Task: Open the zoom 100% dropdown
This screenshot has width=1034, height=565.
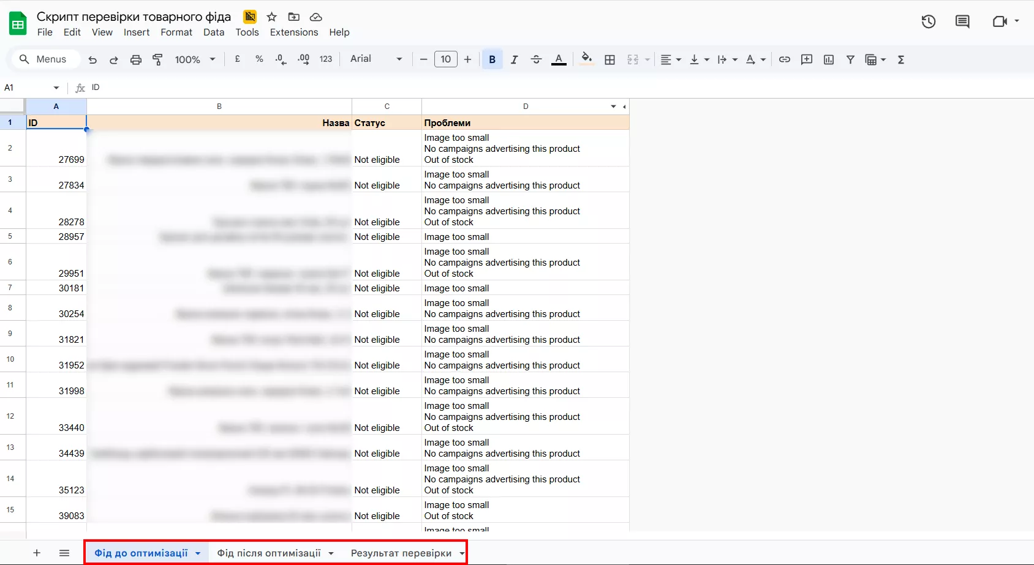Action: pyautogui.click(x=195, y=59)
